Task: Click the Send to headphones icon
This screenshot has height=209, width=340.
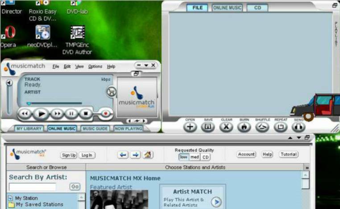Action: coord(299,127)
